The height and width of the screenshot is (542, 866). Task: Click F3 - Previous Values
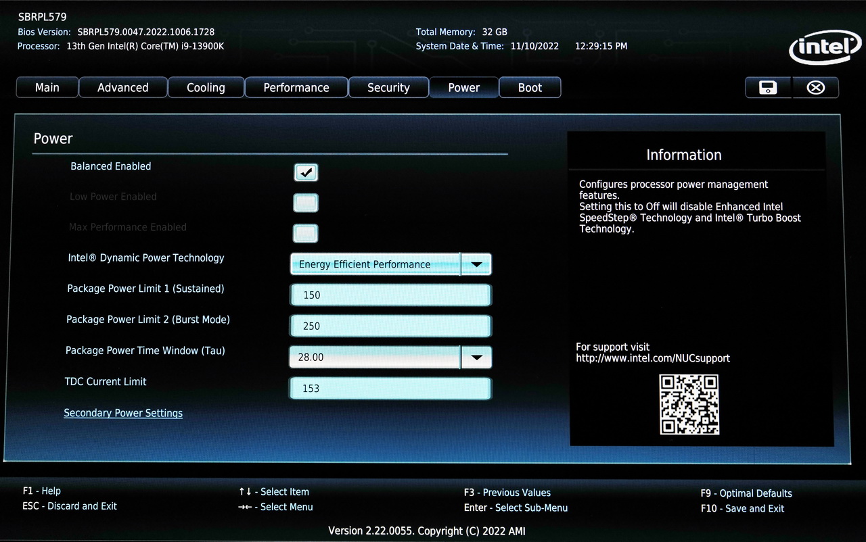(507, 493)
